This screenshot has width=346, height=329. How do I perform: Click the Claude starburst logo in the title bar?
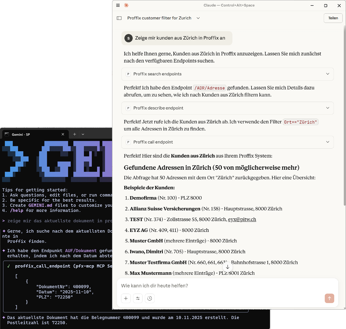(x=126, y=5)
